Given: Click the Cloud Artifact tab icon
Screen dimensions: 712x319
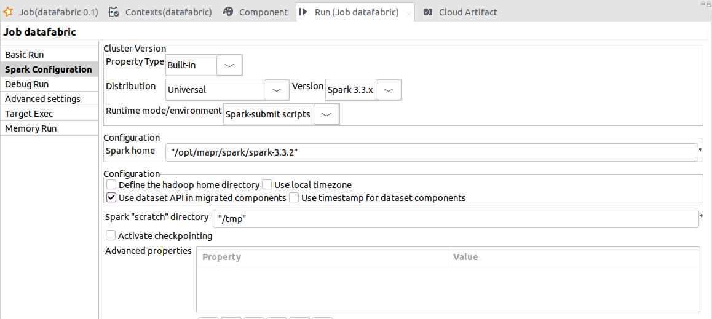Looking at the screenshot, I should [x=428, y=12].
